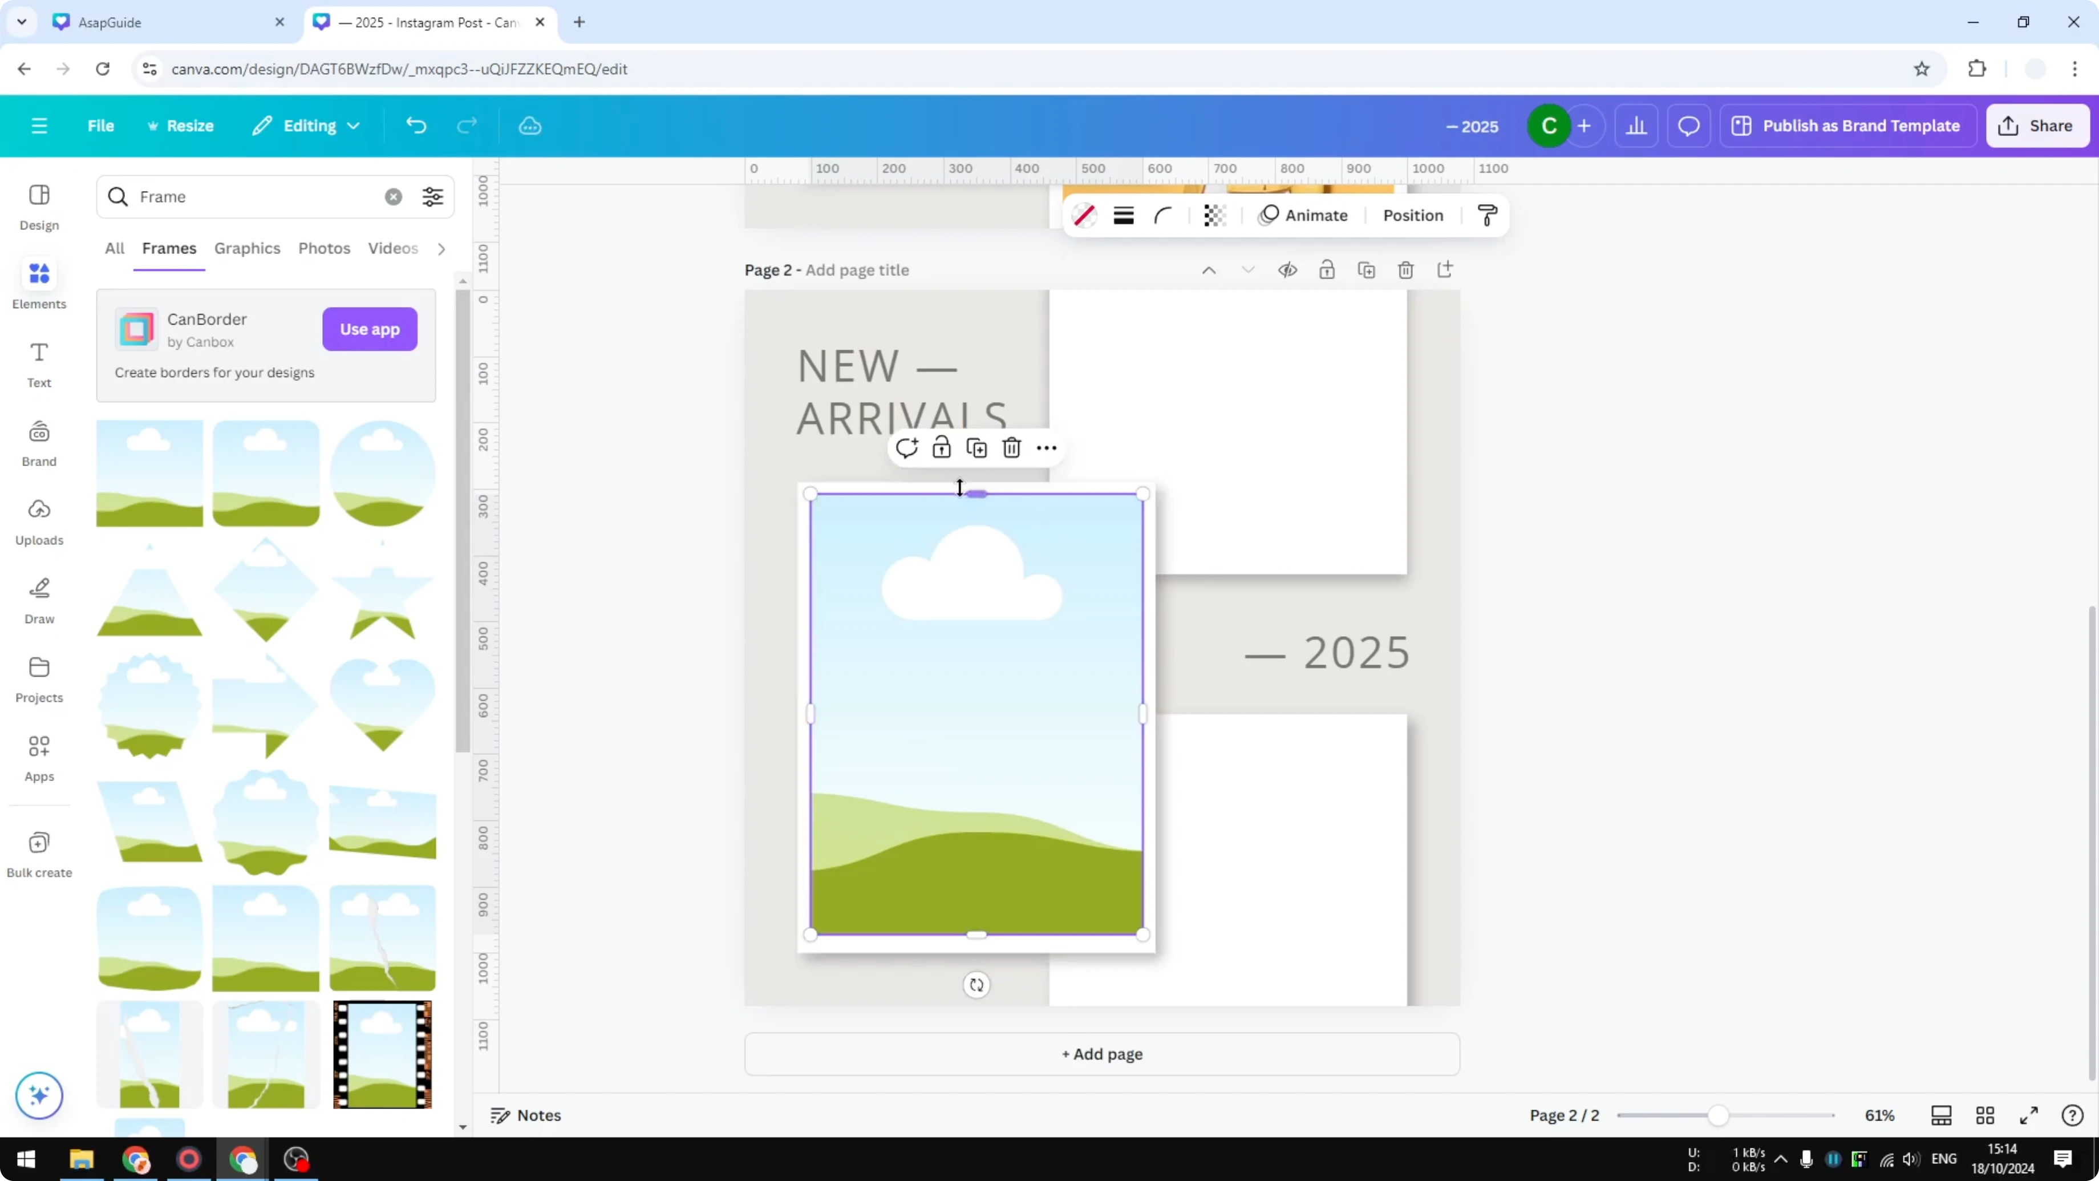Hide Page 2 using the eye toggle
This screenshot has width=2099, height=1181.
[1287, 270]
